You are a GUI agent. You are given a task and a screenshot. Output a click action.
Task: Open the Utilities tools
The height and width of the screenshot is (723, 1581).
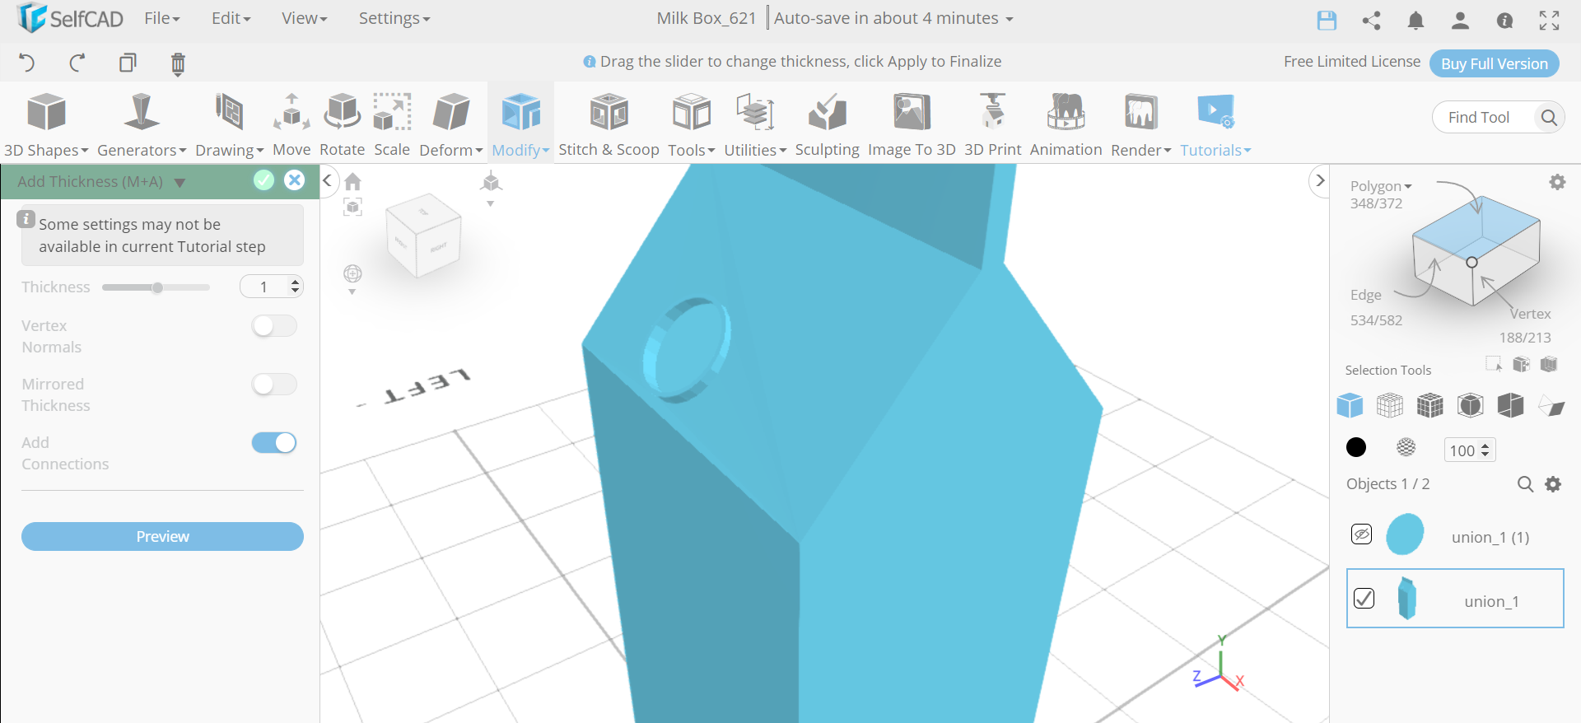click(x=755, y=124)
